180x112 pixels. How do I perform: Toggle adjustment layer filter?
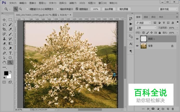point(159,23)
